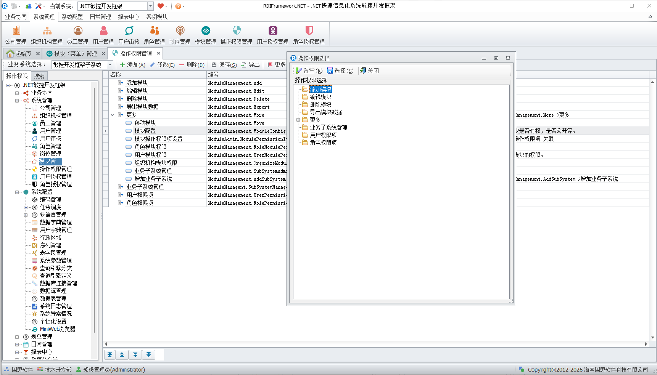Open 员工管理 from the ribbon

coord(77,31)
